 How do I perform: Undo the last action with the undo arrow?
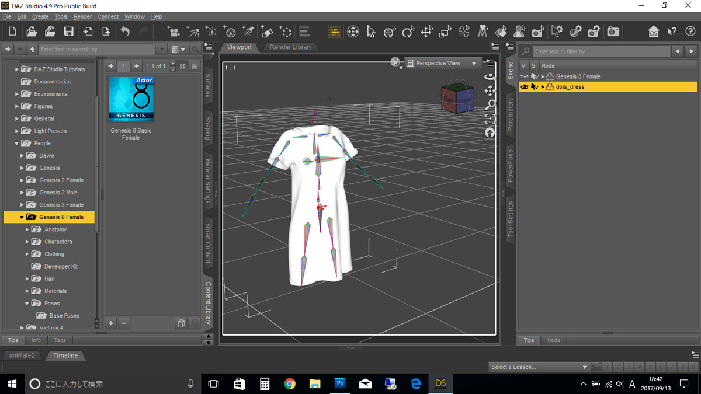click(x=125, y=32)
